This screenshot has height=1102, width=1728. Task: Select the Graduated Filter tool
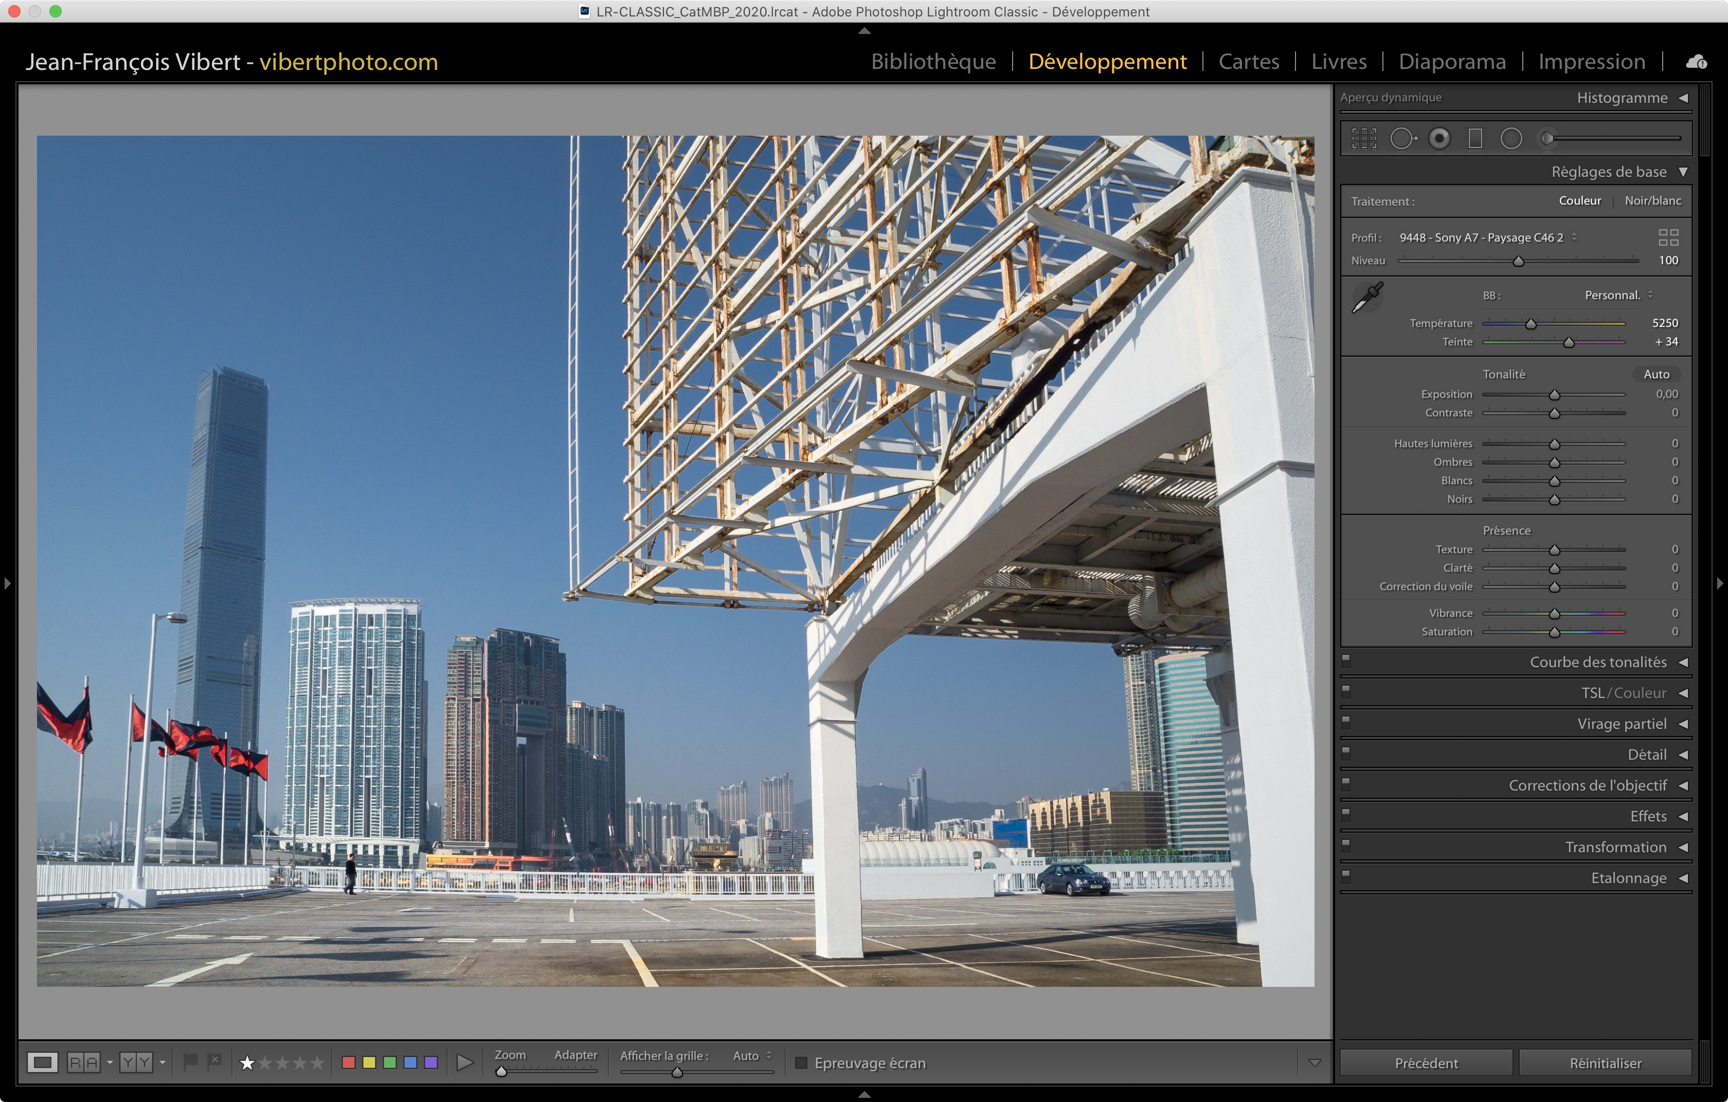coord(1475,138)
